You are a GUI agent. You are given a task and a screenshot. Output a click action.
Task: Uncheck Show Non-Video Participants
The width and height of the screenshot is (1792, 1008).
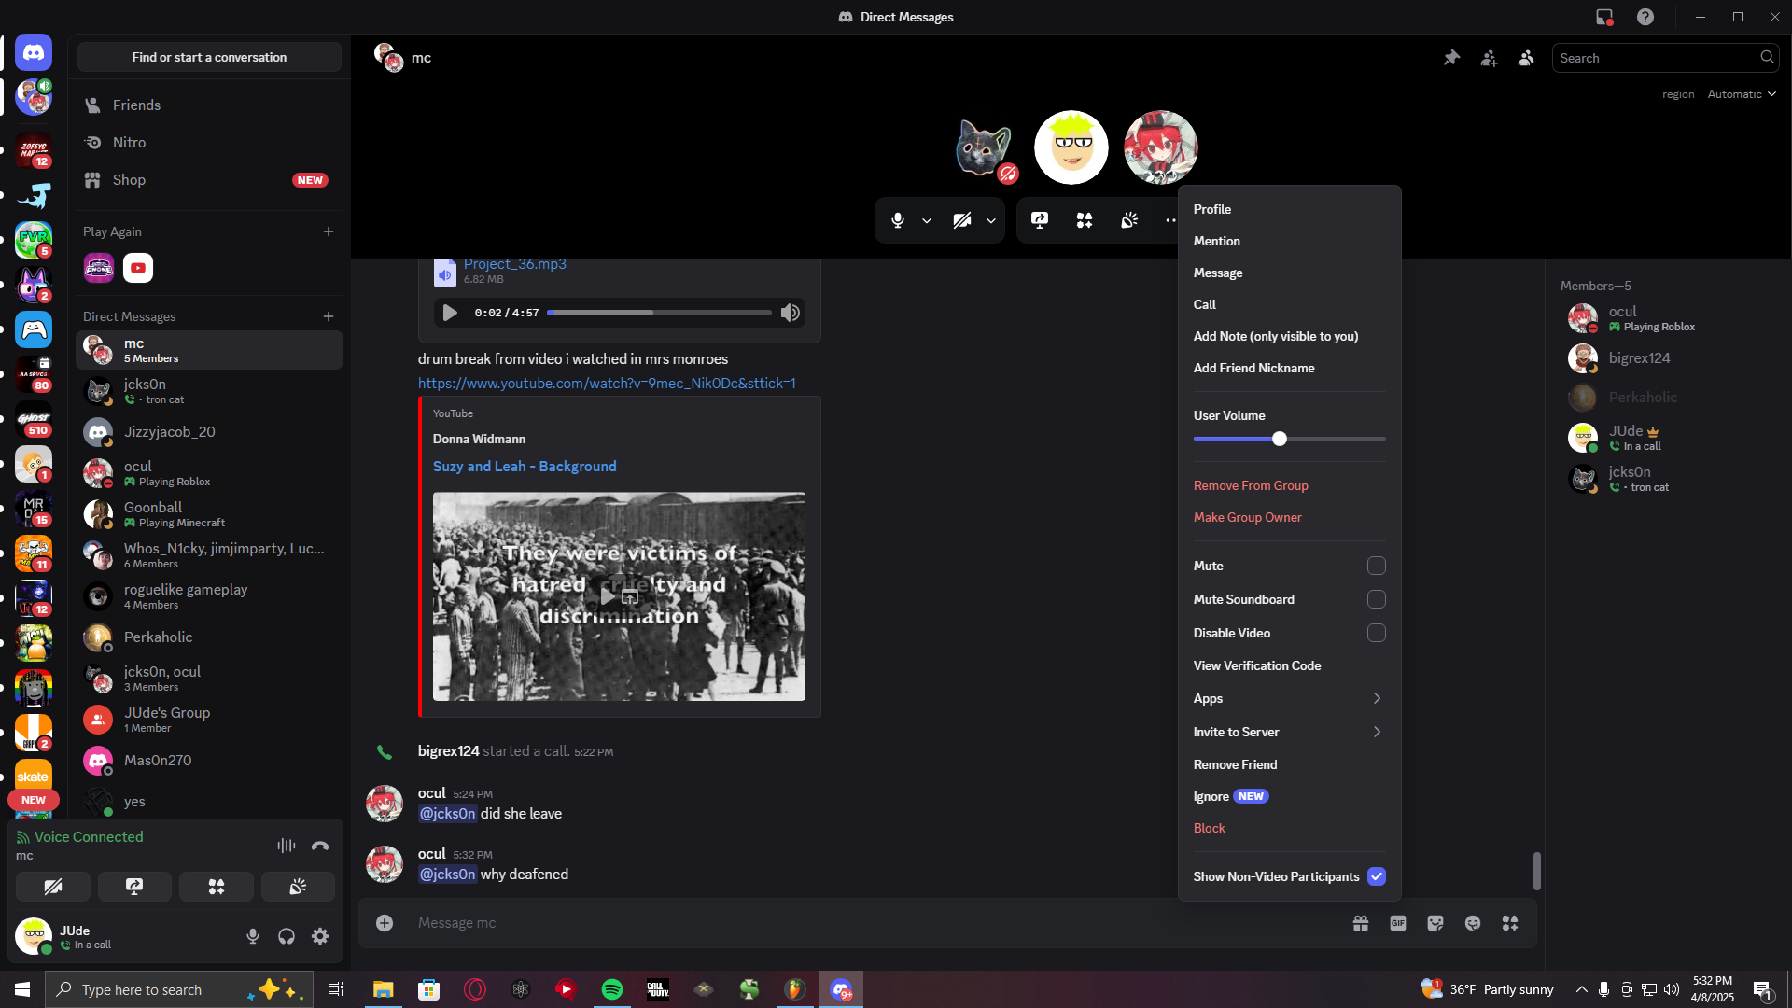point(1376,876)
